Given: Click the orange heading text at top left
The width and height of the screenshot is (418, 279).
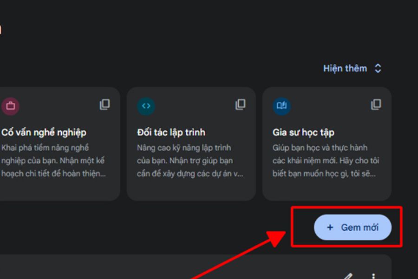Looking at the screenshot, I should point(1,29).
